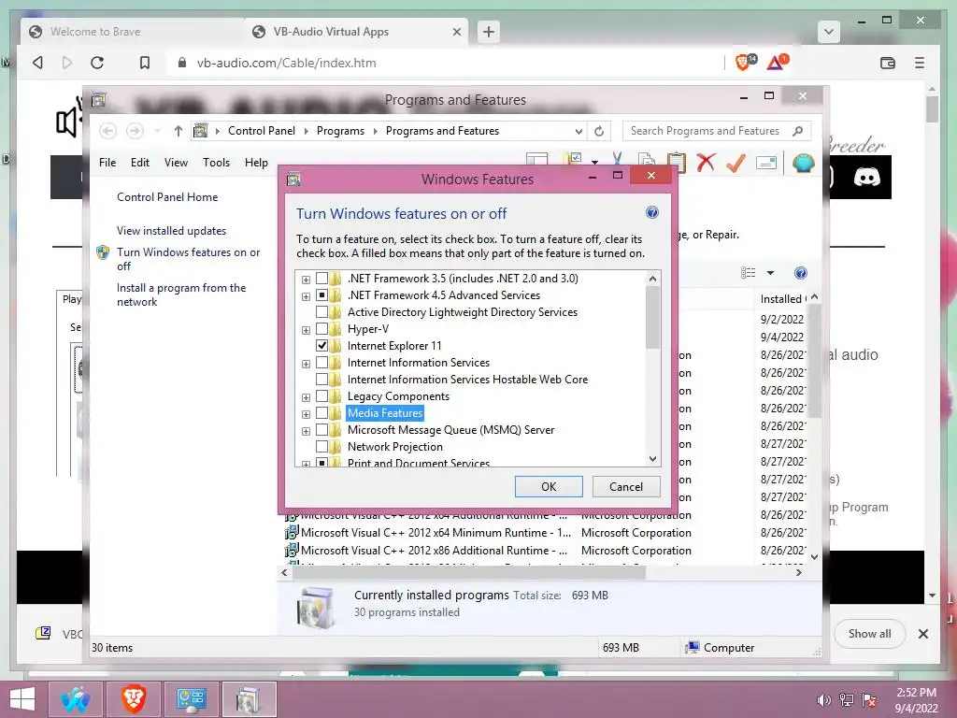Open the Windows Start button
Screen dimensions: 957x718
click(22, 699)
